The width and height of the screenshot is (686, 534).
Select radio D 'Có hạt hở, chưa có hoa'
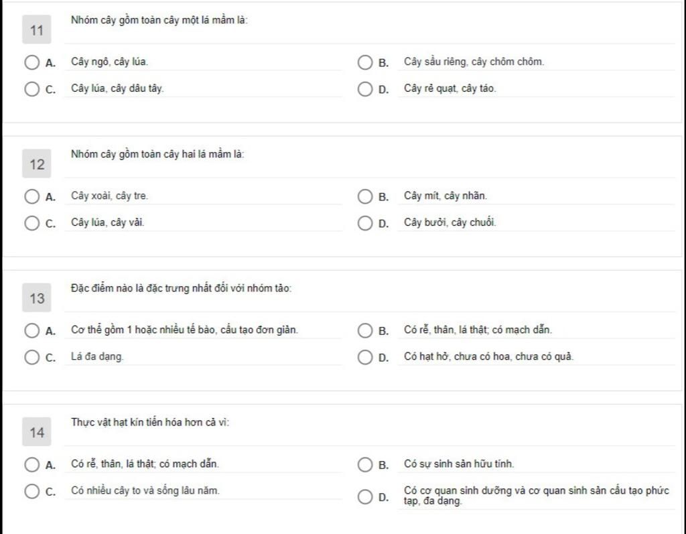(x=364, y=357)
